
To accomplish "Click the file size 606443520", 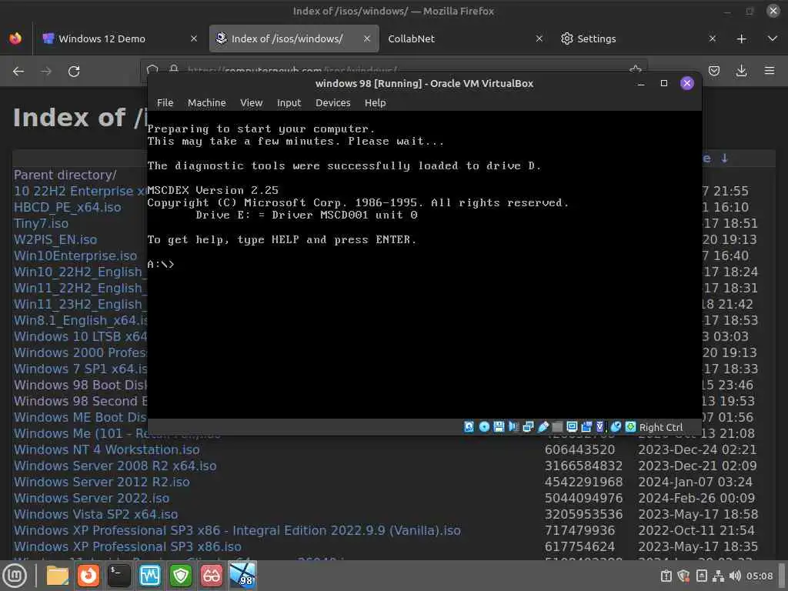I will pos(579,449).
